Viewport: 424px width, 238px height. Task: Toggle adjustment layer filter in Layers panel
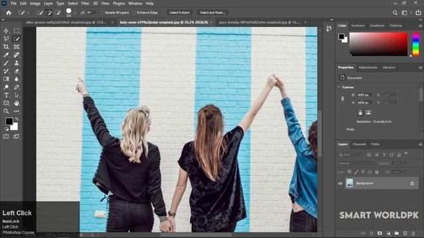click(x=376, y=155)
